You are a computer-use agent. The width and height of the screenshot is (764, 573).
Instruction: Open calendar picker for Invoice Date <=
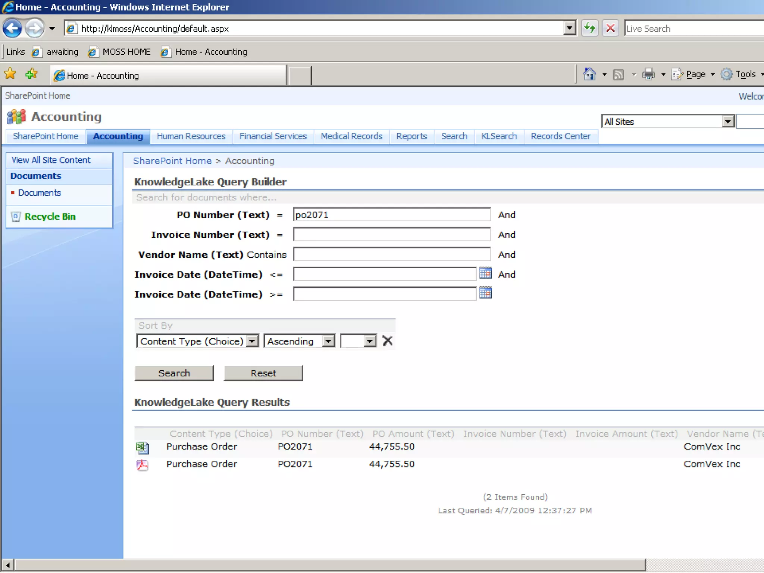click(485, 273)
